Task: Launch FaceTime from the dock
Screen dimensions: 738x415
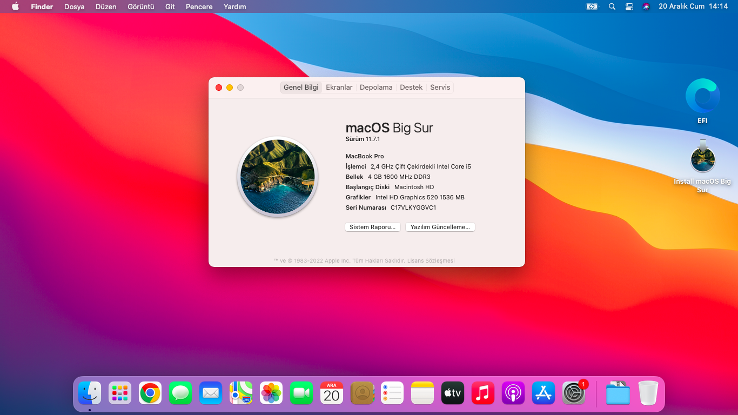Action: point(301,393)
